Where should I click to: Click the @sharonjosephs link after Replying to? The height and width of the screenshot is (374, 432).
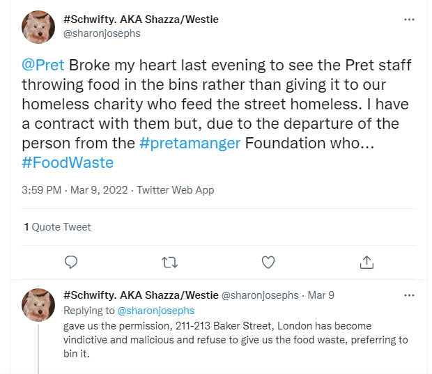155,311
